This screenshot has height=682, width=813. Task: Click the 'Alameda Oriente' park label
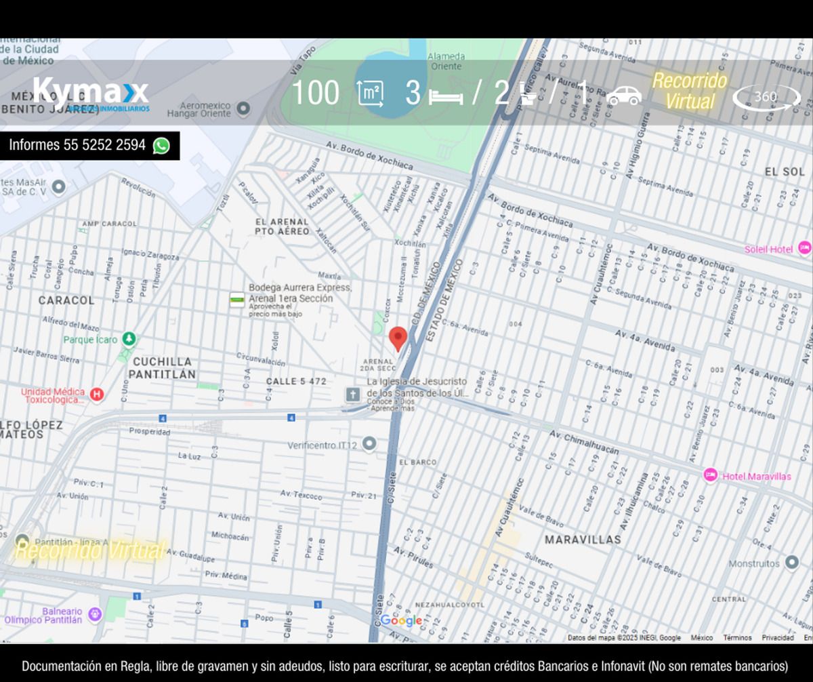446,61
